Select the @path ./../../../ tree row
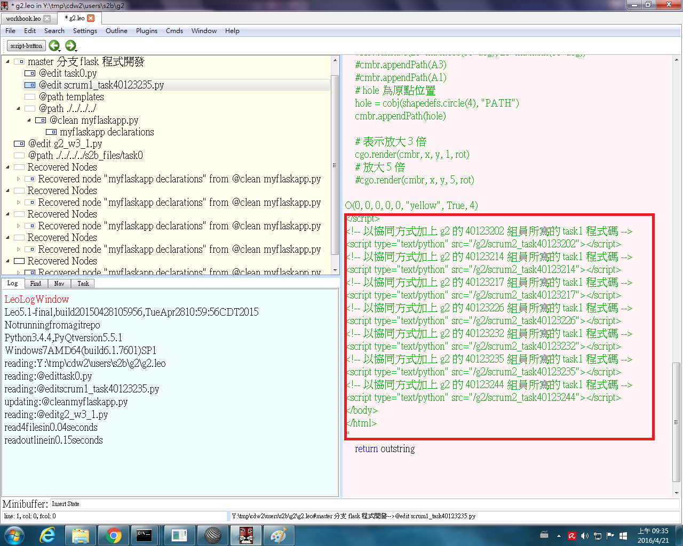 coord(67,109)
